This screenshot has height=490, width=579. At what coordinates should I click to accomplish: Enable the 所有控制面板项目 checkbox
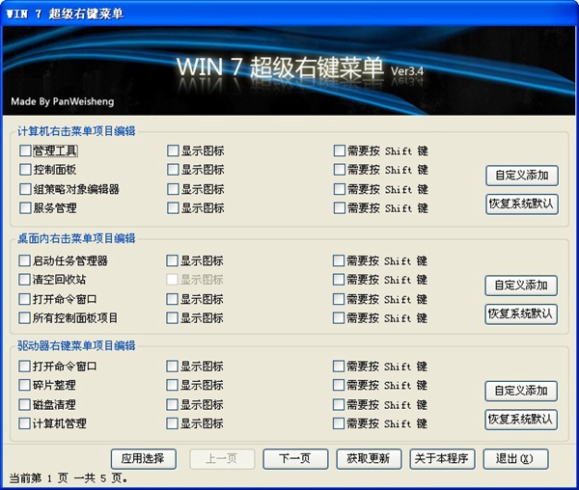coord(25,318)
